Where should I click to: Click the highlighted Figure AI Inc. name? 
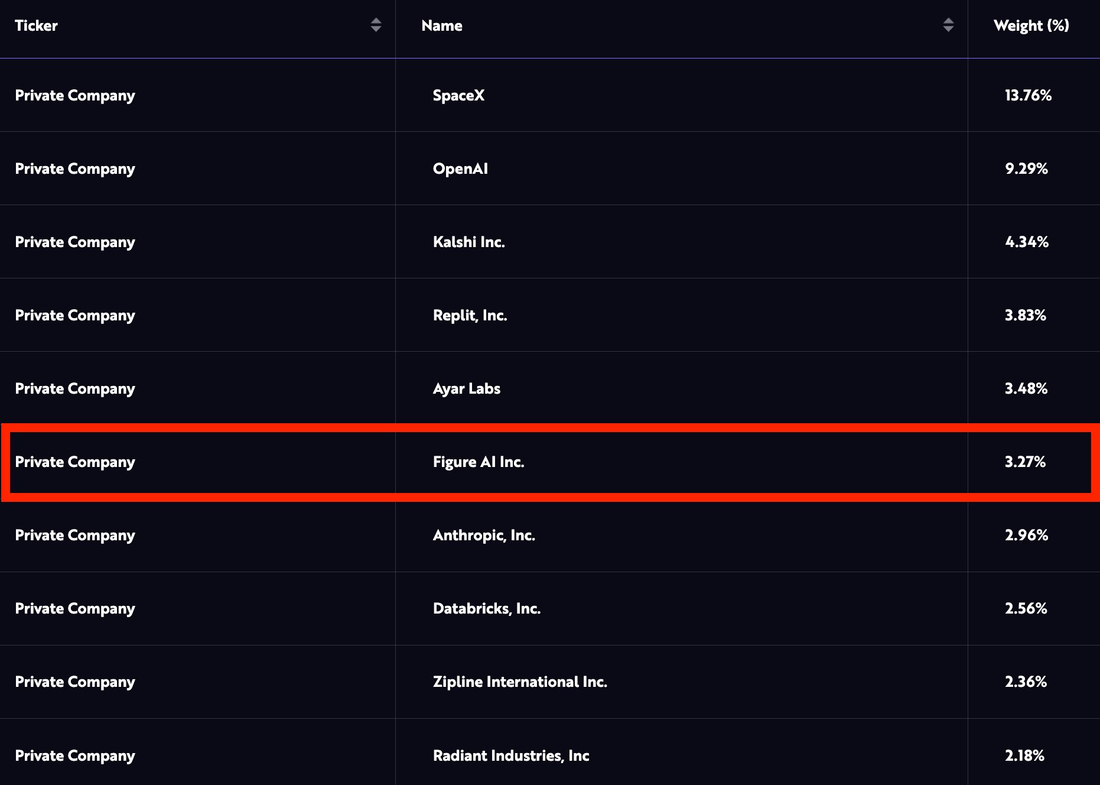479,462
